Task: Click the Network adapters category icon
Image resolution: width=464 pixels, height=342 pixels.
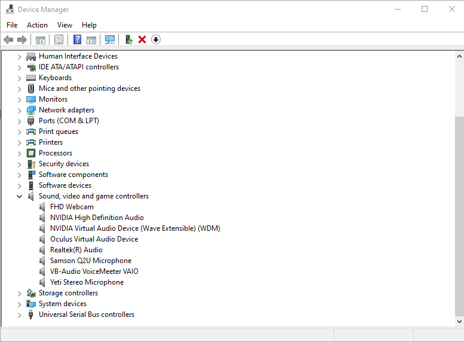Action: [31, 110]
